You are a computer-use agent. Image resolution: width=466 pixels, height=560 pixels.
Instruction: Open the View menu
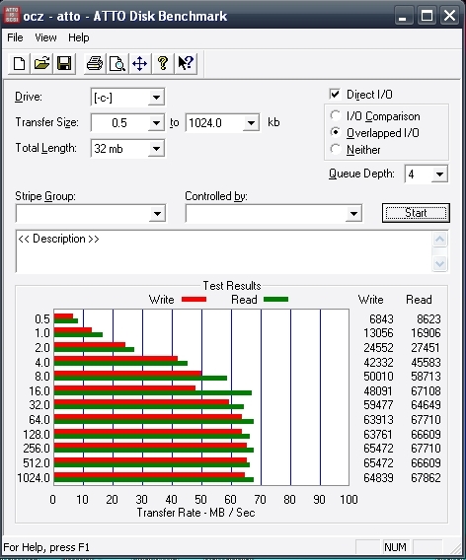click(45, 37)
